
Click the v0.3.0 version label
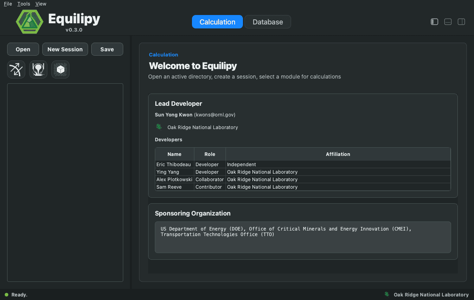(x=74, y=30)
